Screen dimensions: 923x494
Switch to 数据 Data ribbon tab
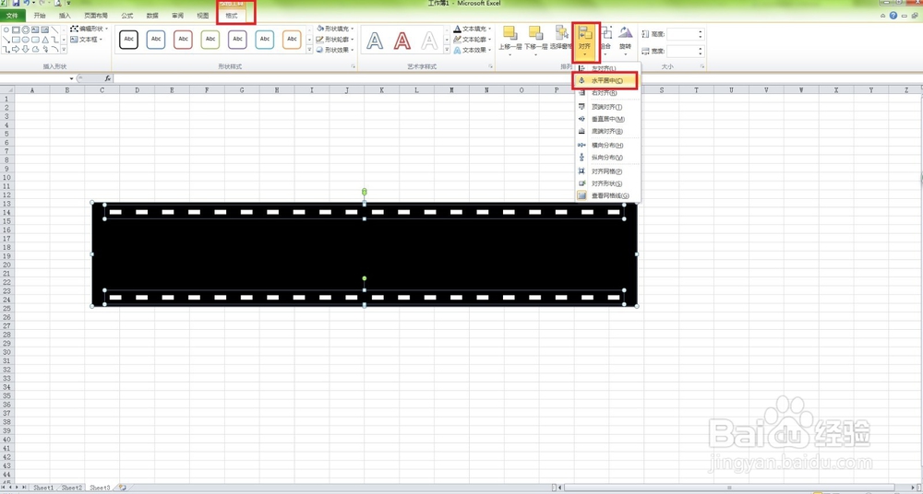(152, 16)
